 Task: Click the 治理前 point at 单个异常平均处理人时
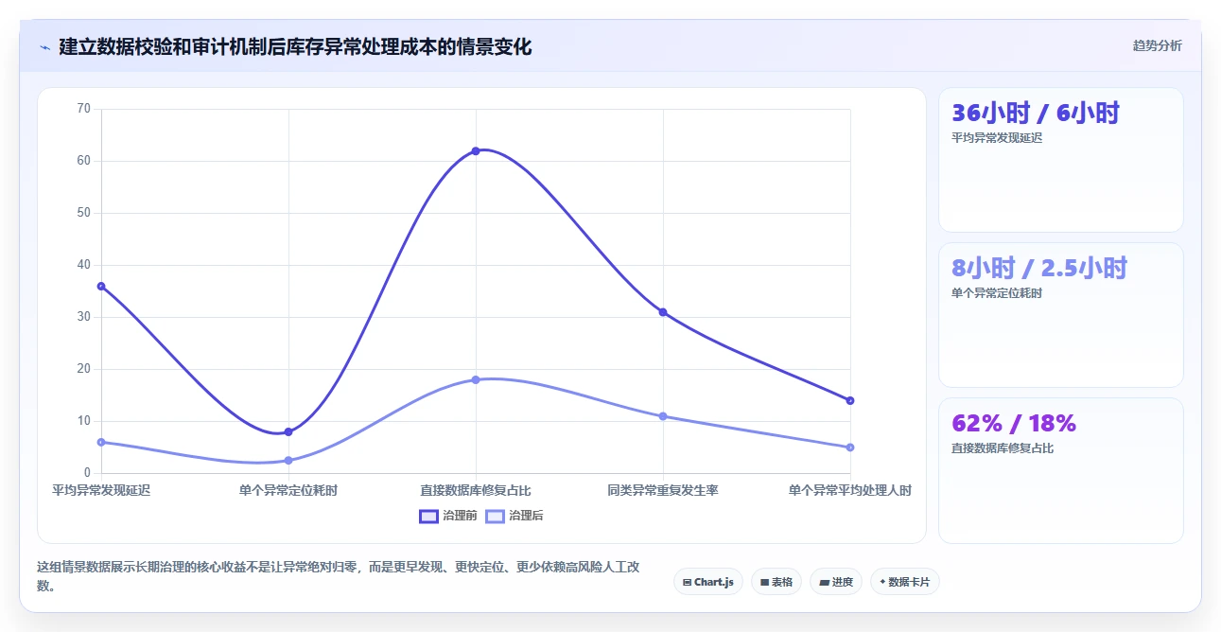point(850,400)
